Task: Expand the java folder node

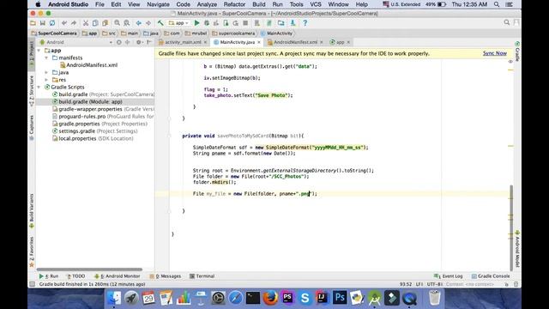Action: click(46, 72)
